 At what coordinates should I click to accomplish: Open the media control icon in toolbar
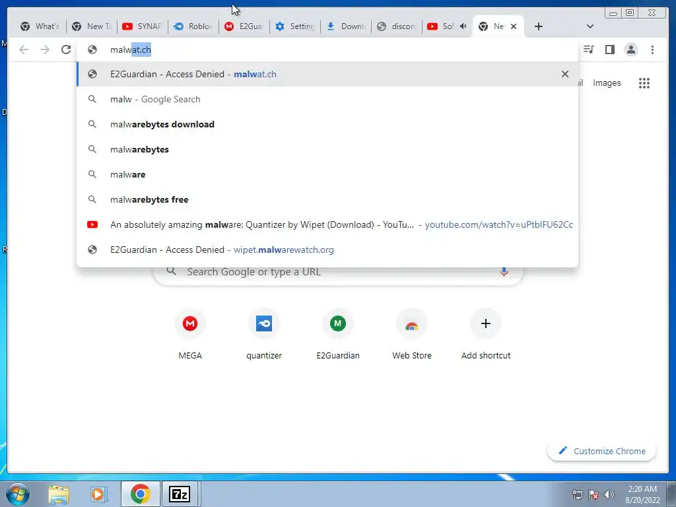click(588, 50)
